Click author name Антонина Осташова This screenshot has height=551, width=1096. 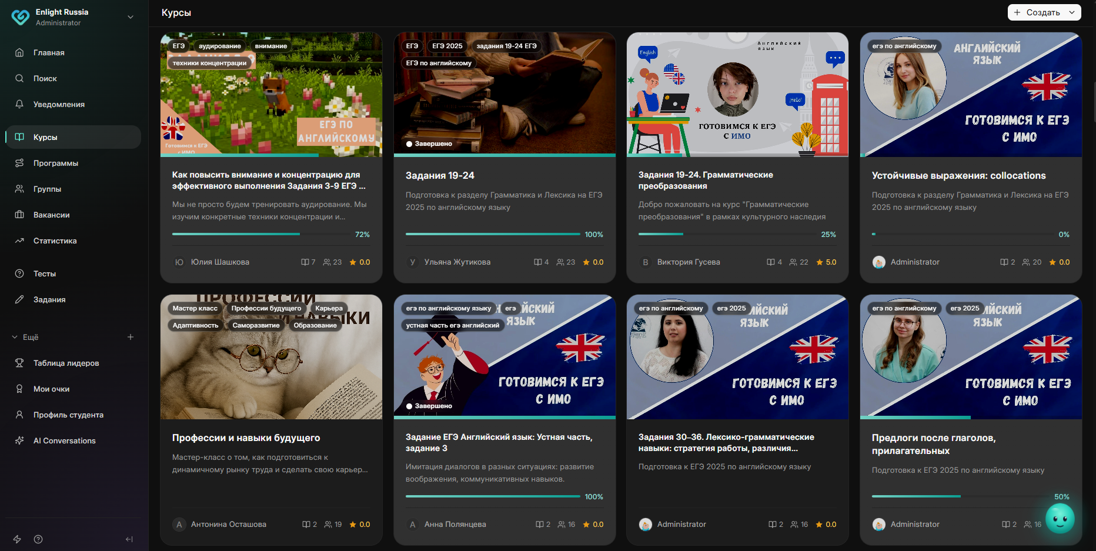coord(228,525)
